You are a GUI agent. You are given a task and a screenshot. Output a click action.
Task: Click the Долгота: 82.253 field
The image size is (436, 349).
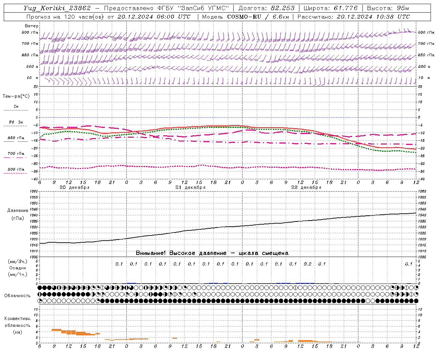tap(267, 8)
